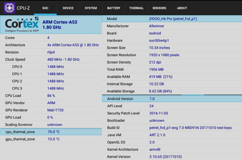Select the Cores row value 4
The image size is (242, 160).
tap(48, 38)
